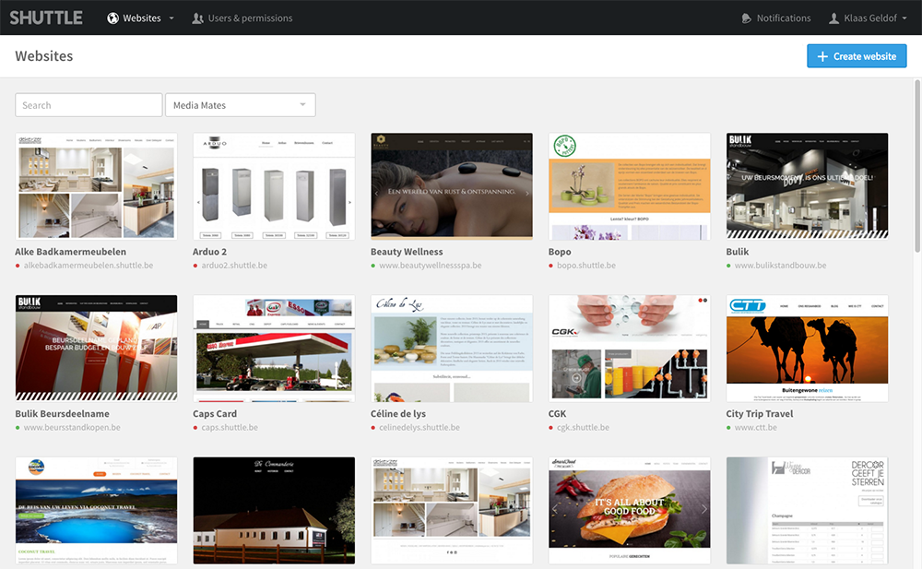Expand the Websites menu caret
The width and height of the screenshot is (922, 569).
[171, 18]
